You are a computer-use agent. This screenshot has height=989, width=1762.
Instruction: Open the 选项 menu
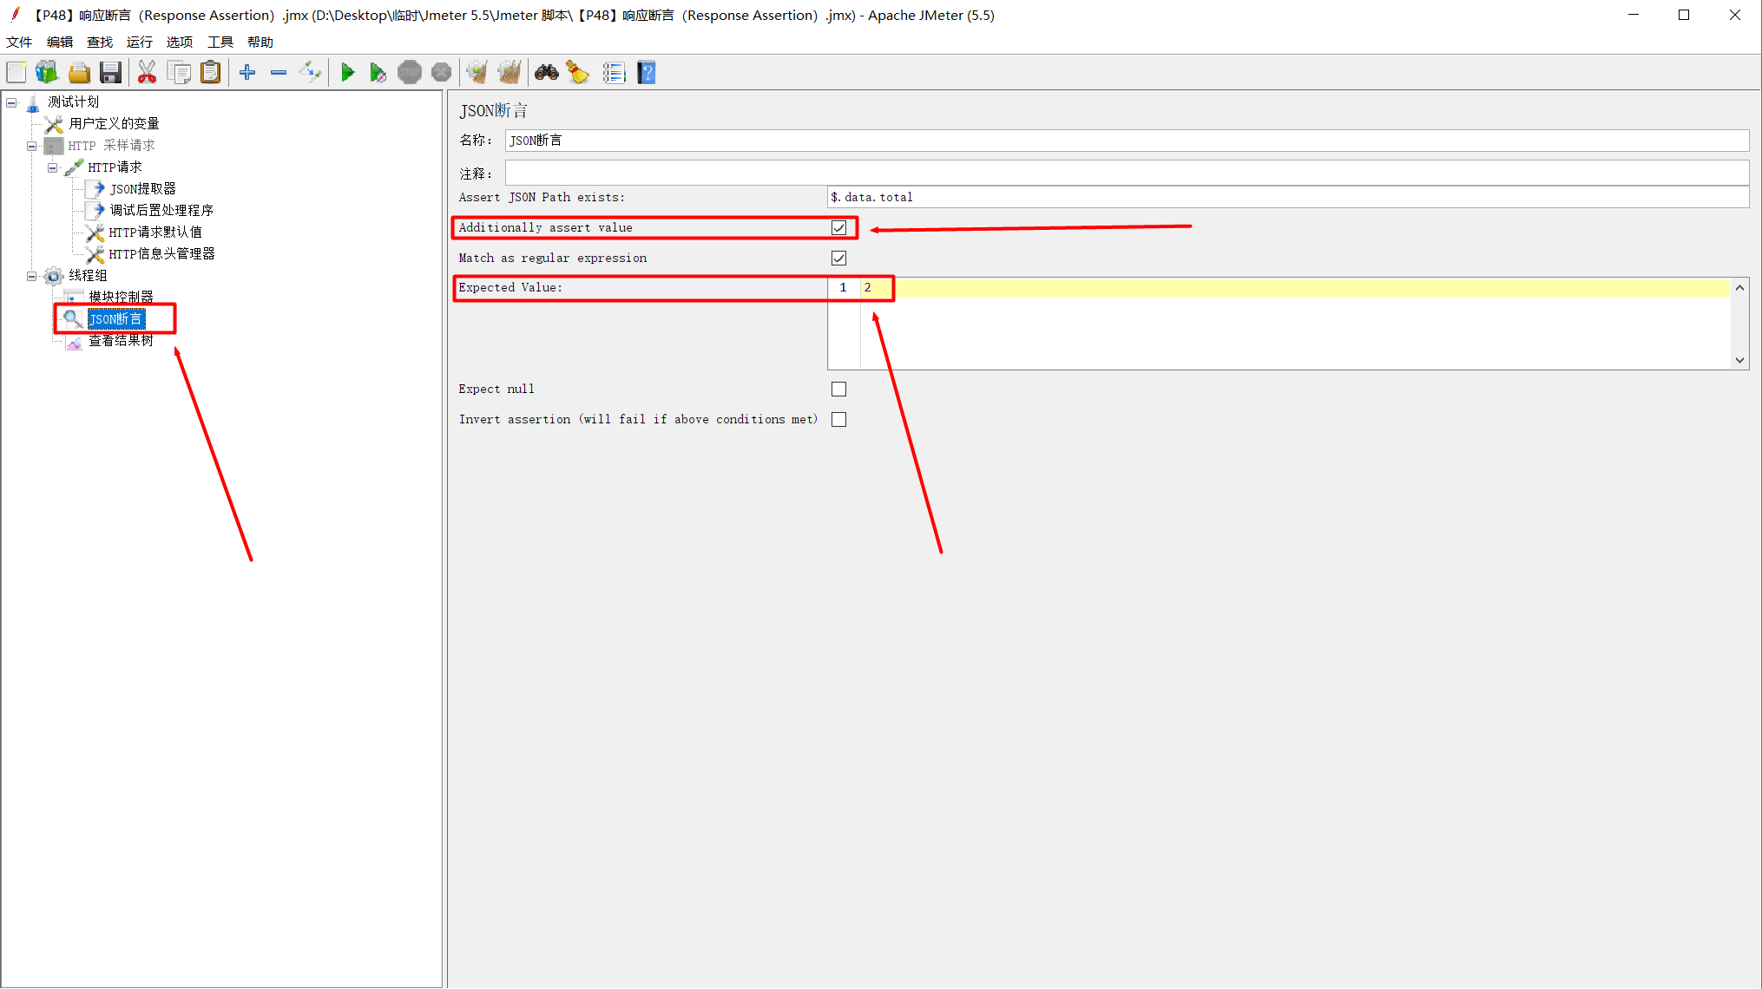click(180, 42)
